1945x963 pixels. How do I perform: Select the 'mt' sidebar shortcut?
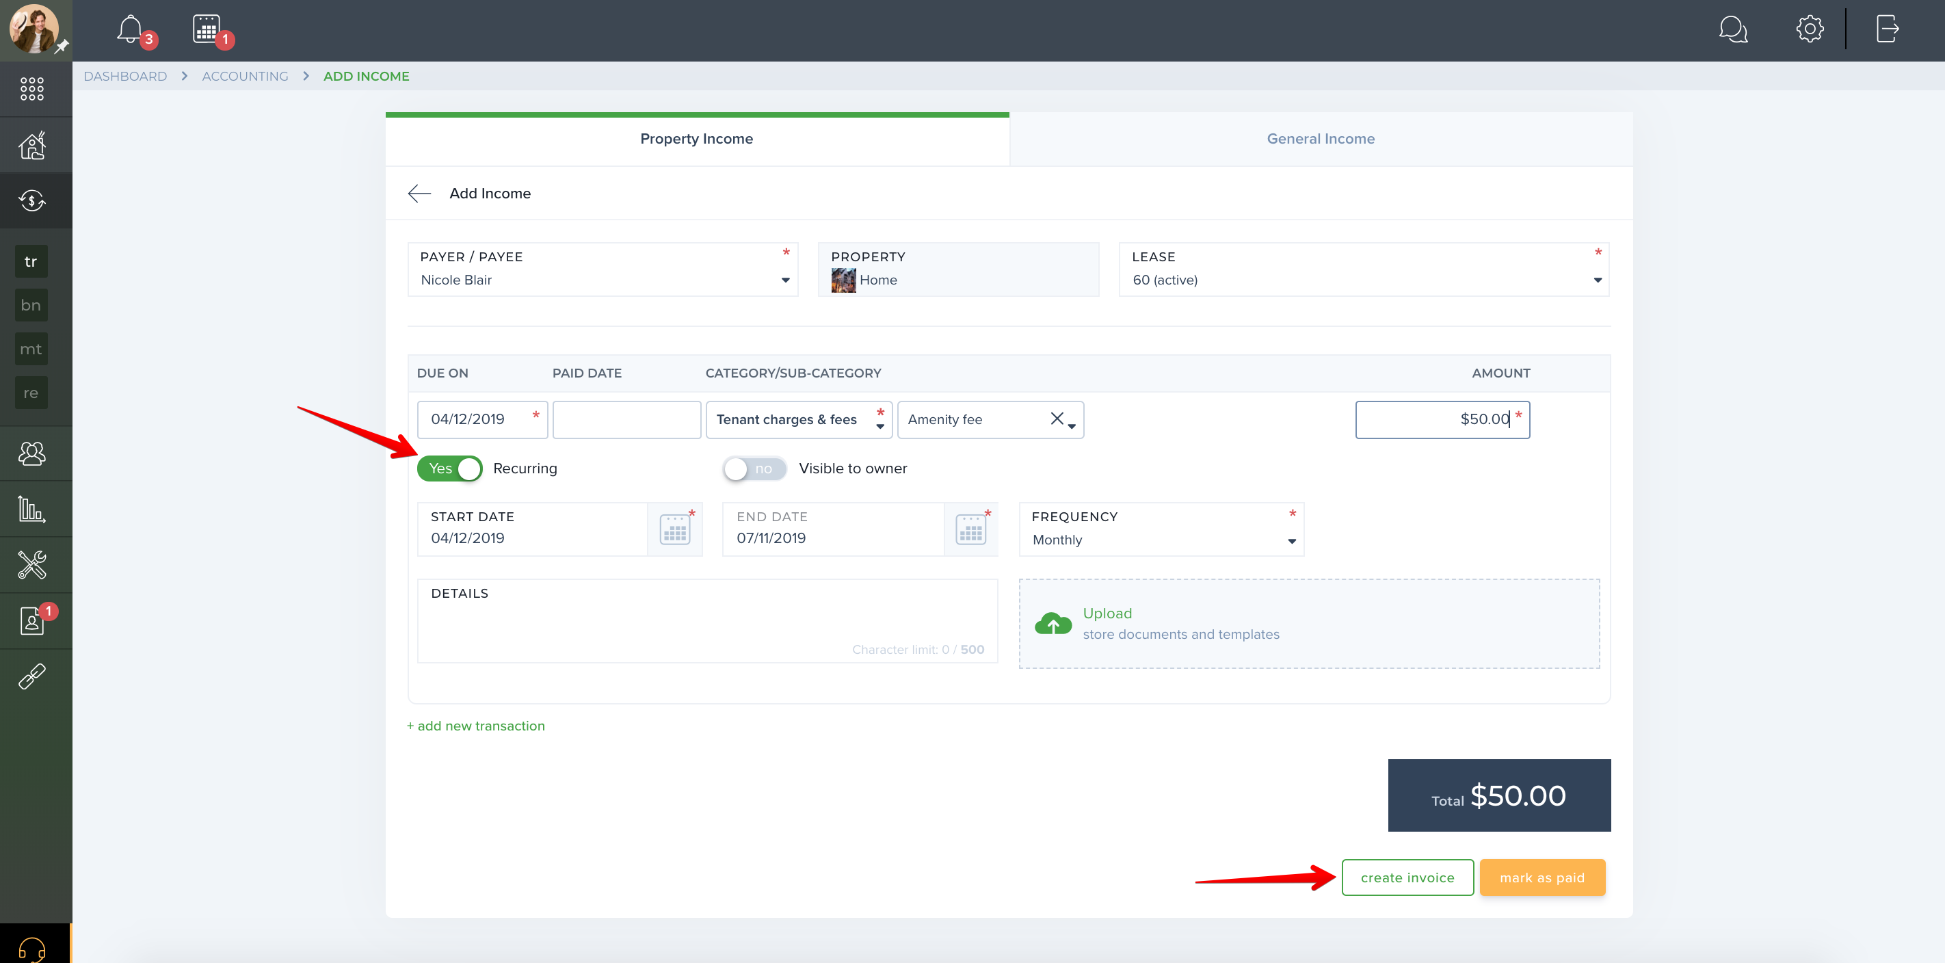[x=31, y=349]
